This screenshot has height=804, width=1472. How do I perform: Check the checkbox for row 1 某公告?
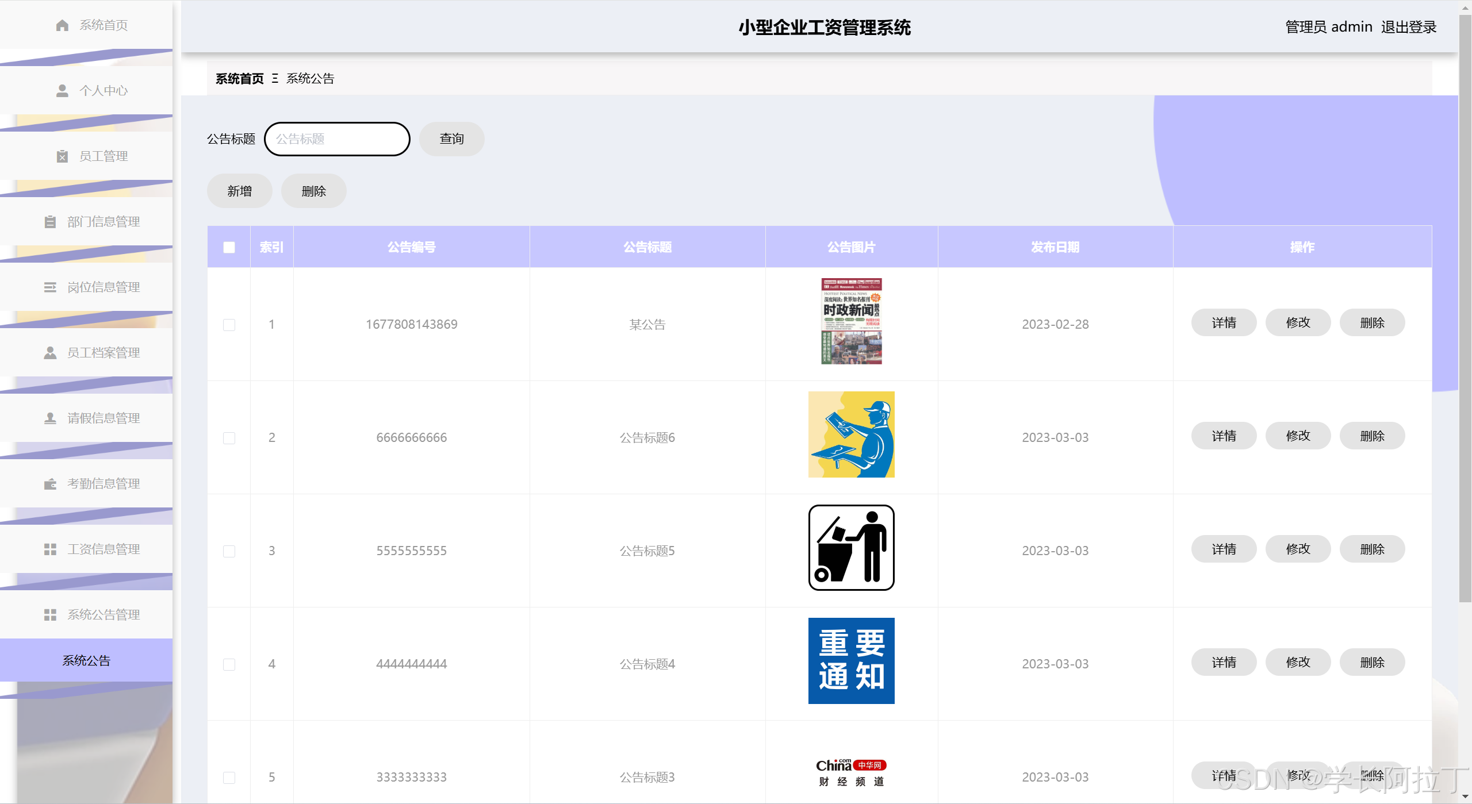229,325
